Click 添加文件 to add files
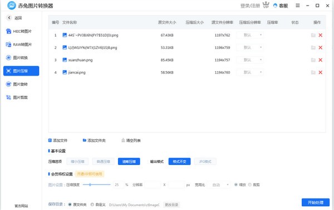 point(58,141)
